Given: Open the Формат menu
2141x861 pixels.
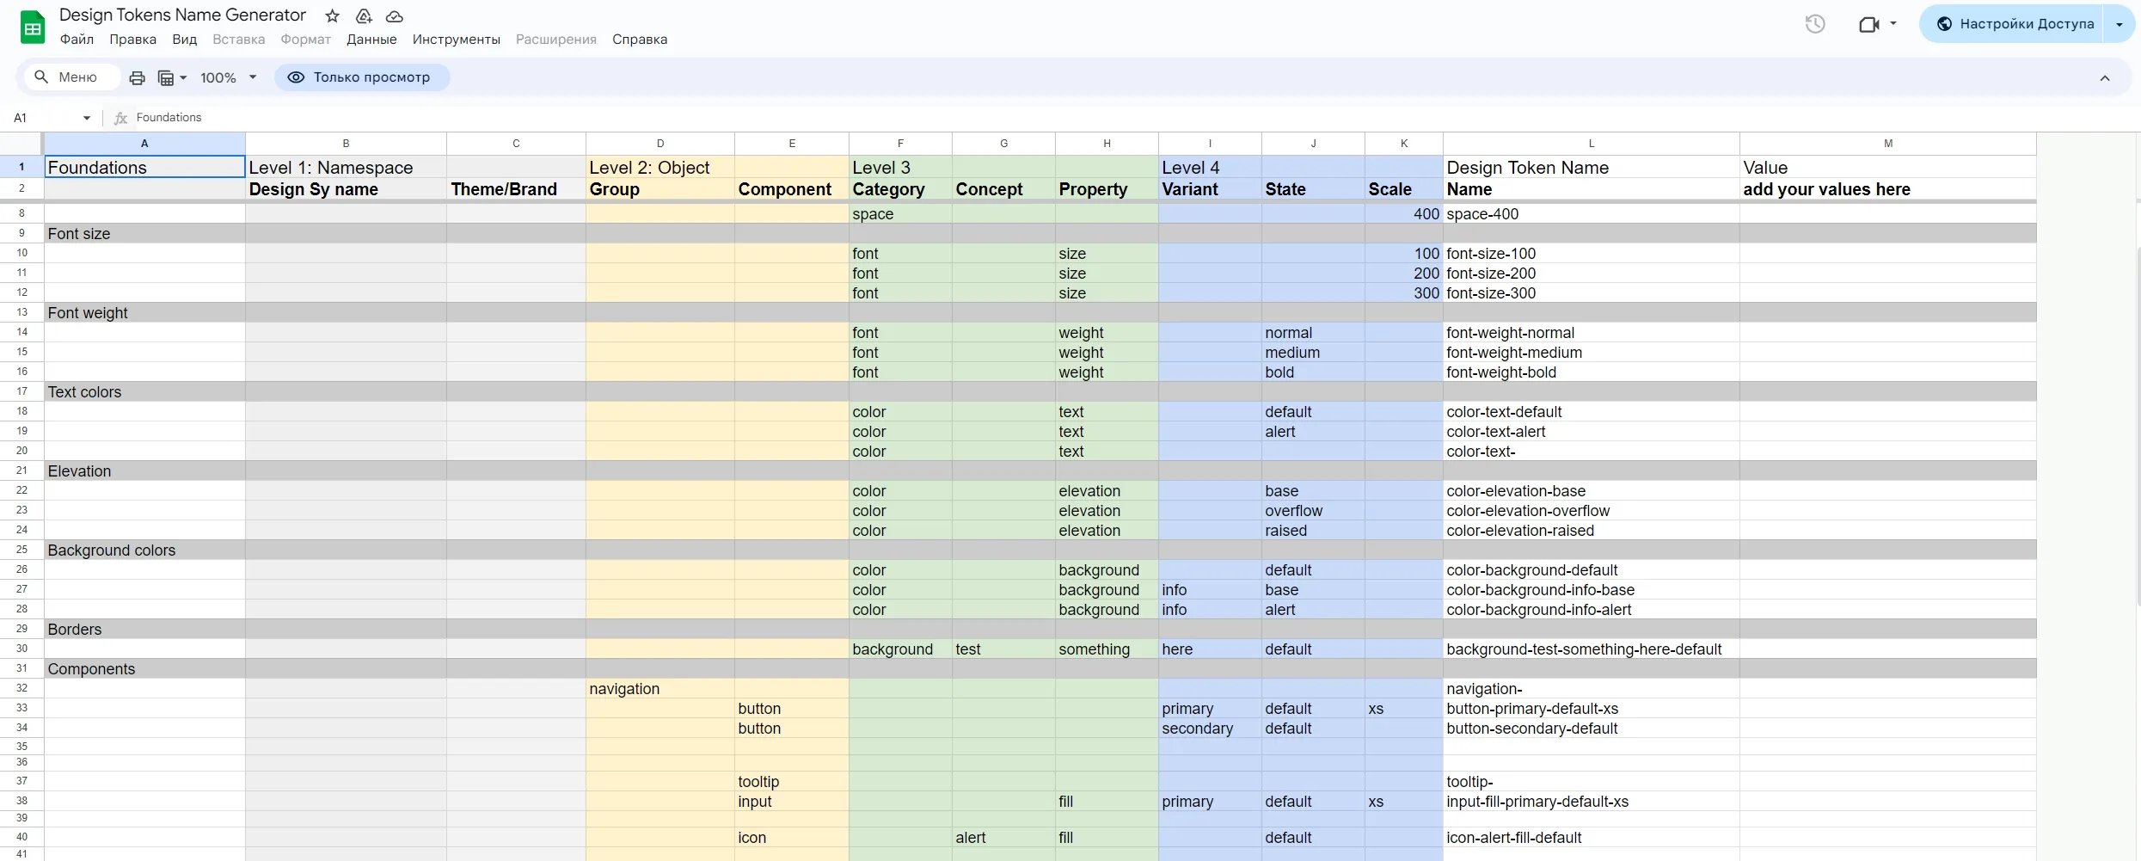Looking at the screenshot, I should click(x=305, y=40).
